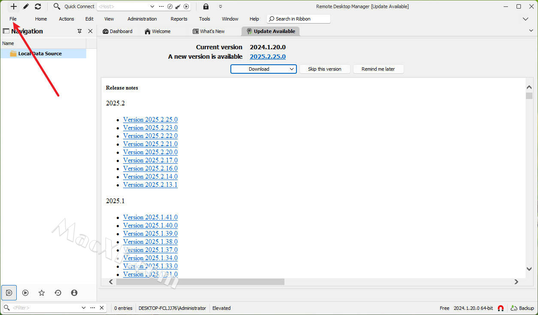Image resolution: width=538 pixels, height=315 pixels.
Task: Click the magnifier icon in the Filter box
Action: (7, 308)
